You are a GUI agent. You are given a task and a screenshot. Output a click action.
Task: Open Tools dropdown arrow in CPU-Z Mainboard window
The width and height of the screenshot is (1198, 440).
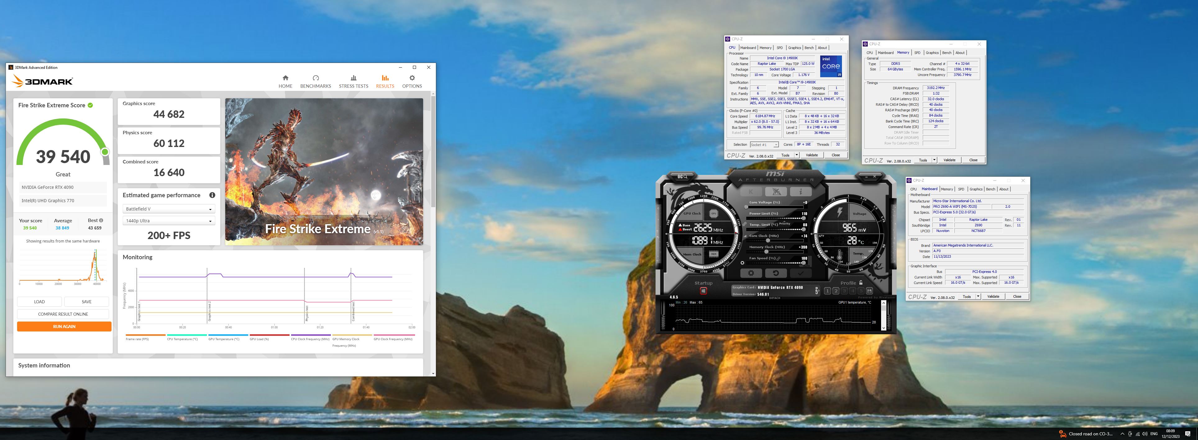click(977, 296)
